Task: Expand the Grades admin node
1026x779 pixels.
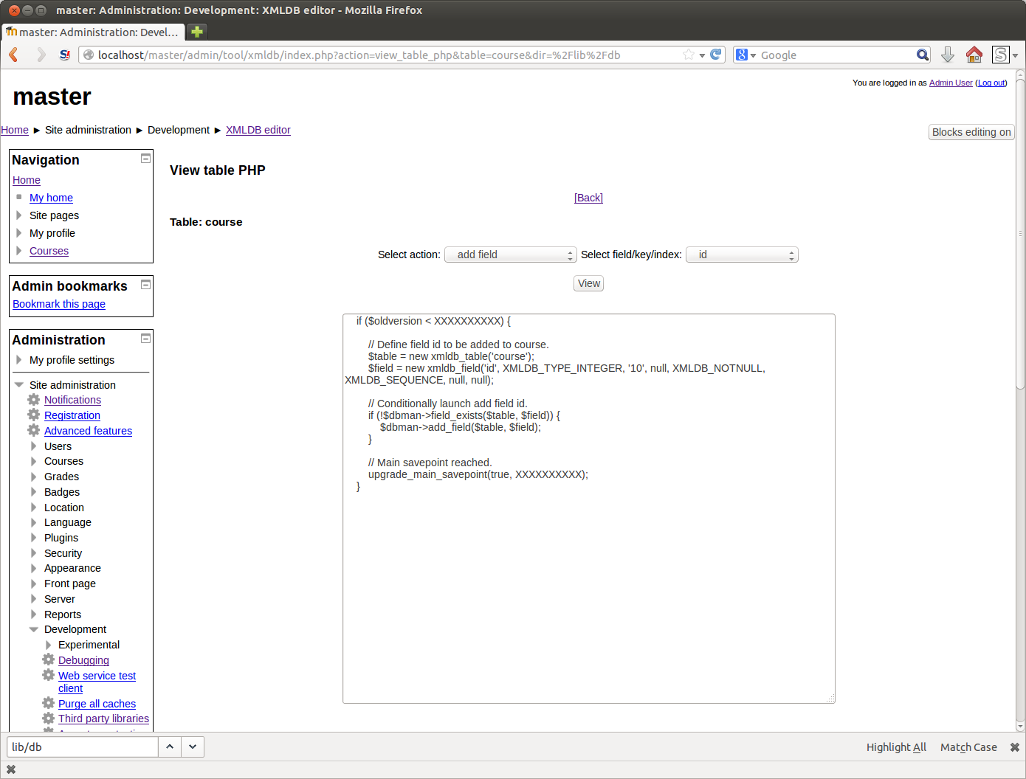Action: (33, 477)
